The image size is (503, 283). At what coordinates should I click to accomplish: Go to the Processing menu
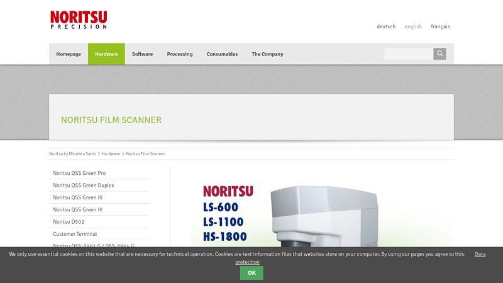pos(180,54)
